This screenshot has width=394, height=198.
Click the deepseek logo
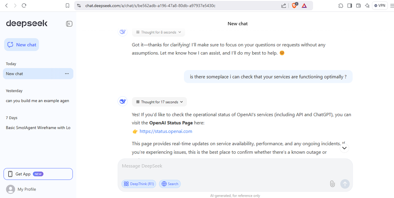tap(27, 23)
